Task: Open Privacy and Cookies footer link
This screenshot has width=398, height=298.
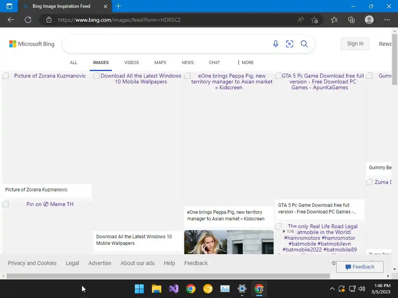Action: pos(32,263)
